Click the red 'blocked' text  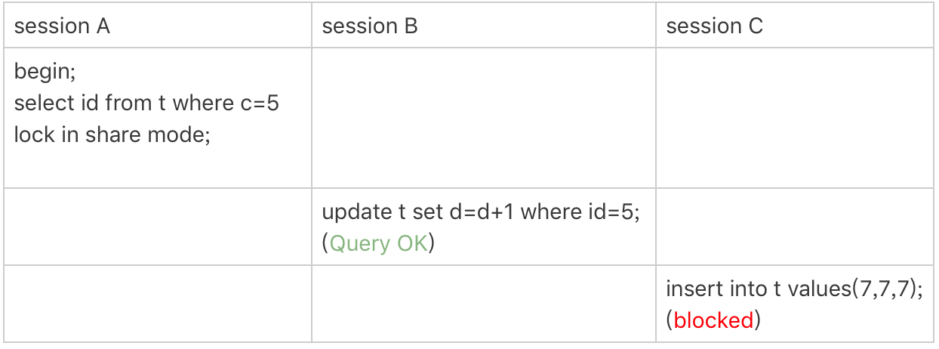point(713,320)
